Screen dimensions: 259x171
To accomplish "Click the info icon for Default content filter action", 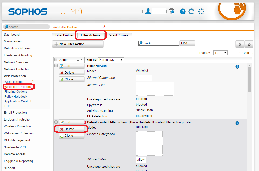I will (x=237, y=123).
